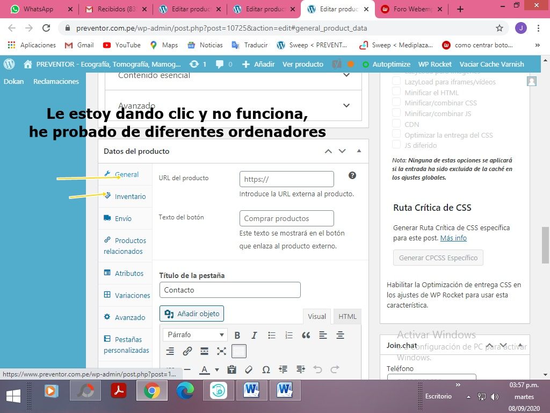
Task: Toggle Minificar el HTML checkbox
Action: point(396,91)
